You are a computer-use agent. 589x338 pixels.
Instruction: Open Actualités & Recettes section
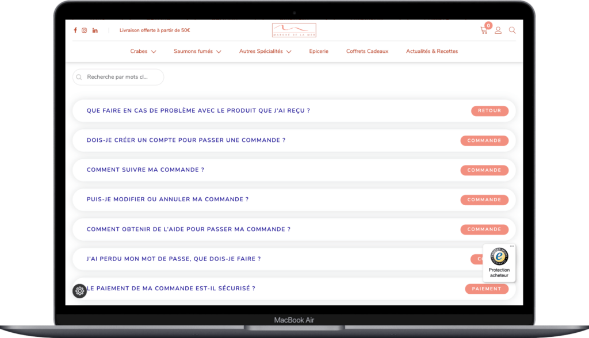[x=432, y=51]
